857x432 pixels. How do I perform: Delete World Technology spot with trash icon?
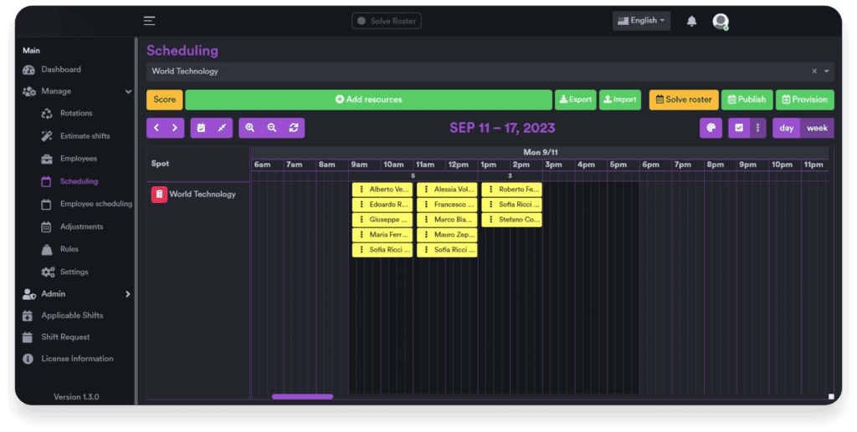159,195
